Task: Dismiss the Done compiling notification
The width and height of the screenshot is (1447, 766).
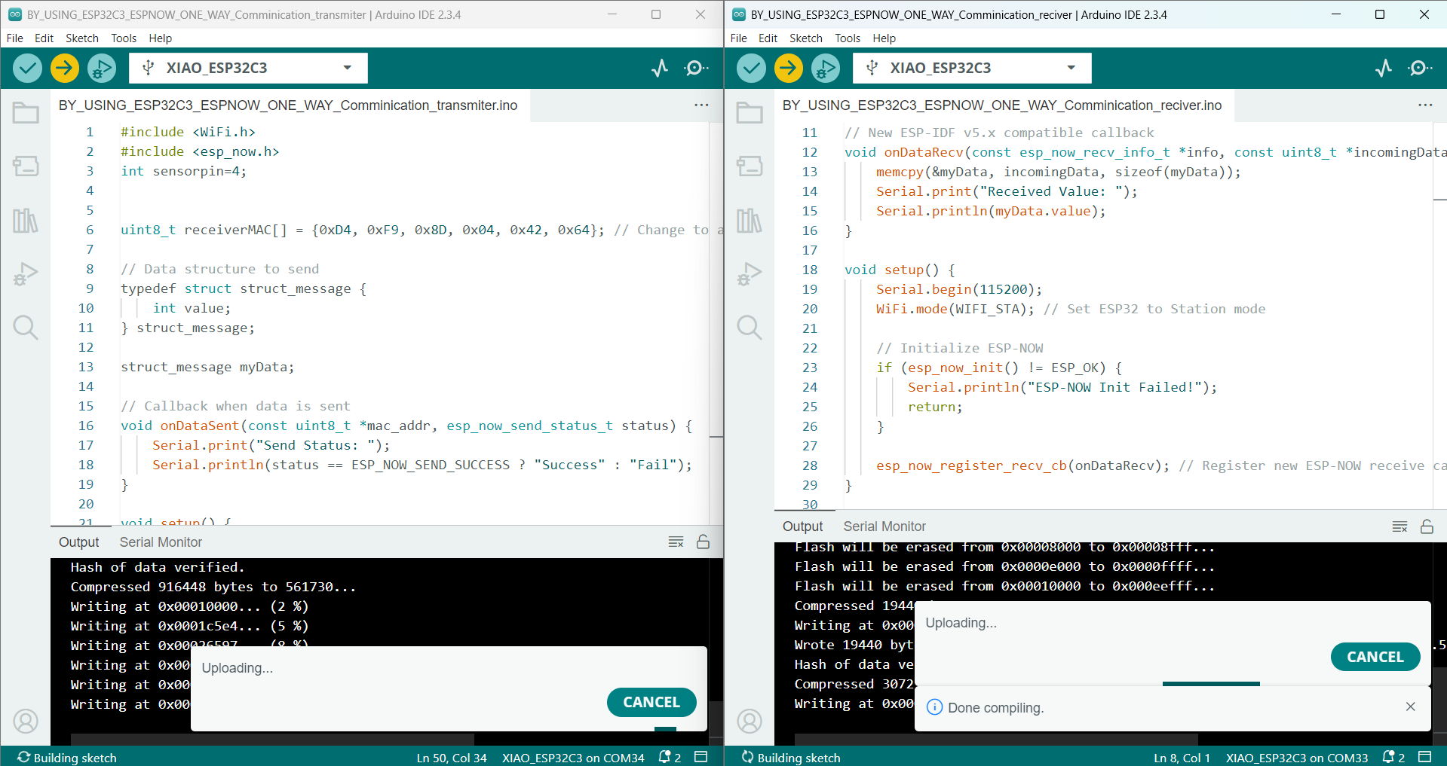Action: click(1411, 706)
